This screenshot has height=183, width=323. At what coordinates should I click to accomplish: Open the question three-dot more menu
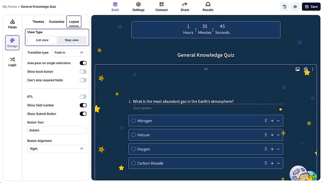click(x=312, y=69)
